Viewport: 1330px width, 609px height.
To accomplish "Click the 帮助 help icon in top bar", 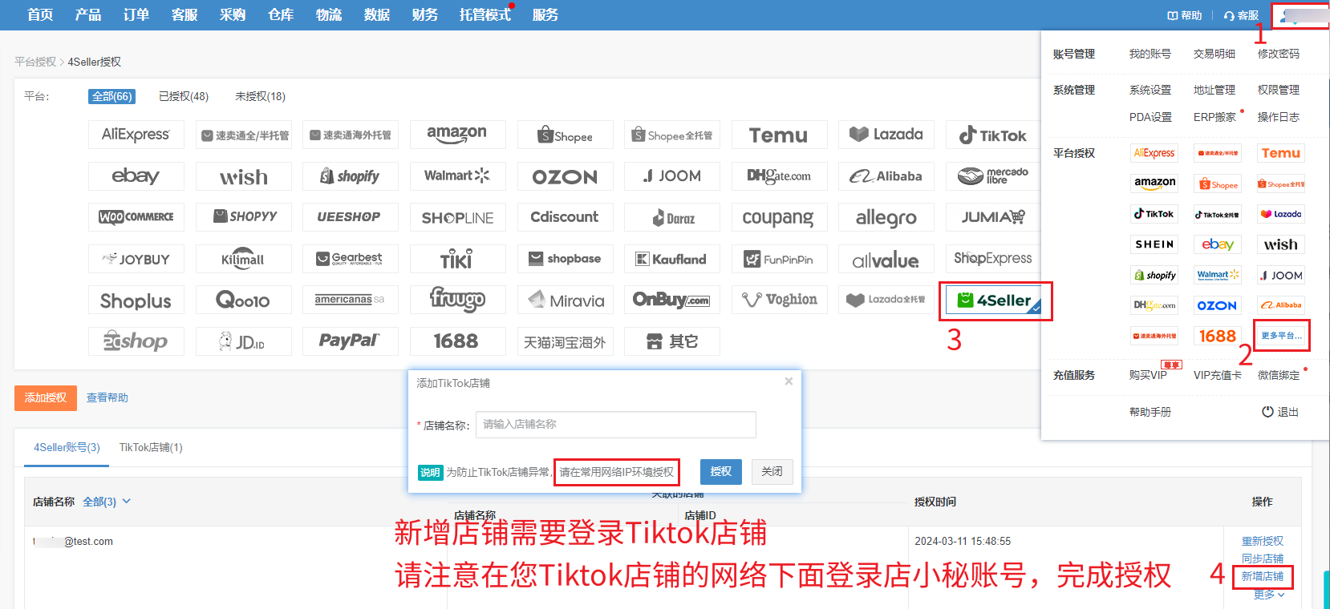I will pyautogui.click(x=1184, y=15).
